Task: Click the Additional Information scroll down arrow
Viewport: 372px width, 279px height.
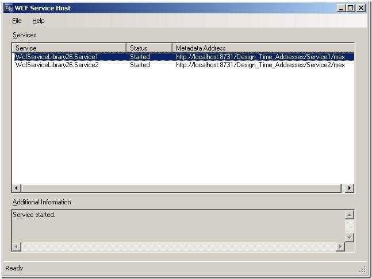Action: pos(349,238)
